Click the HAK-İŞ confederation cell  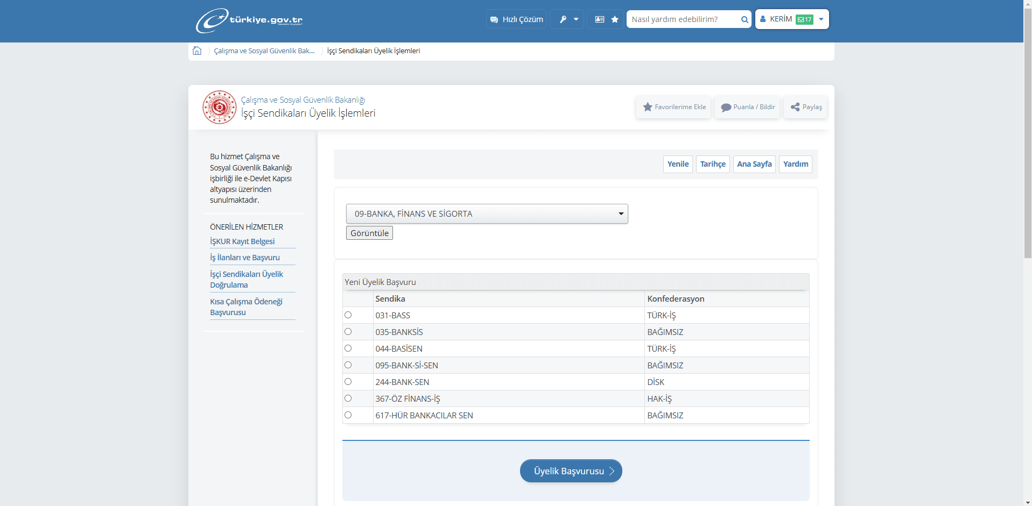(x=727, y=398)
